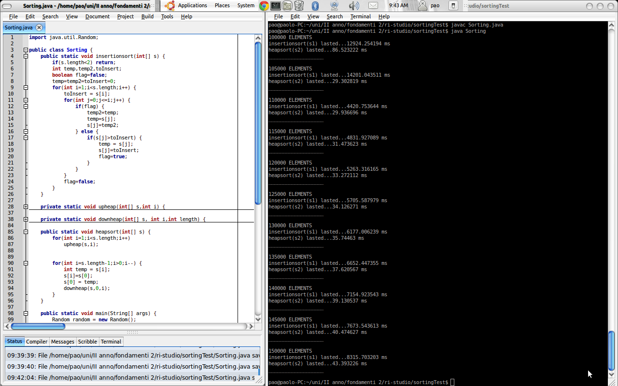The width and height of the screenshot is (618, 386).
Task: Open the user status icon beside pao
Action: click(x=423, y=6)
